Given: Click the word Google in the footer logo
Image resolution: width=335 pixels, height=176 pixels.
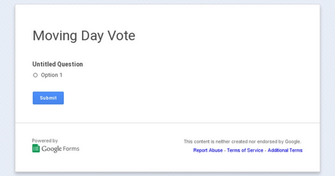Looking at the screenshot, I should pyautogui.click(x=52, y=149).
